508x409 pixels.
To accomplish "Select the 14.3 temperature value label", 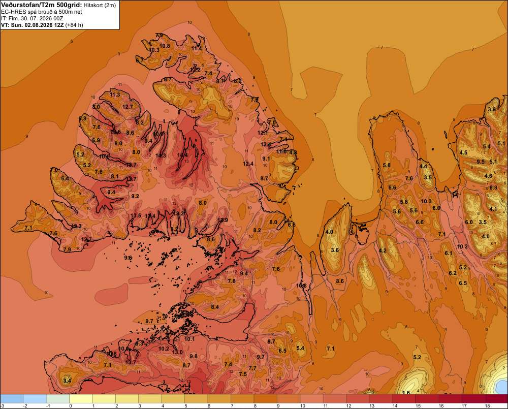I will click(x=161, y=155).
